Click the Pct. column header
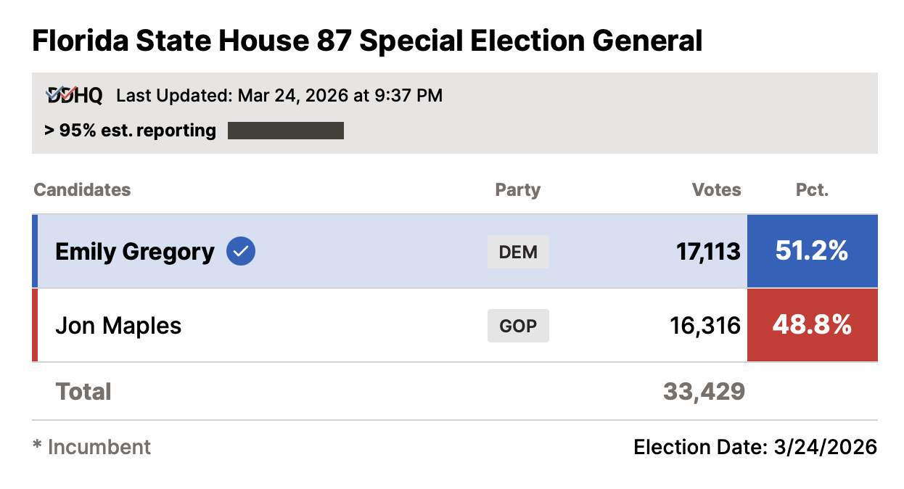Image resolution: width=904 pixels, height=489 pixels. point(812,190)
